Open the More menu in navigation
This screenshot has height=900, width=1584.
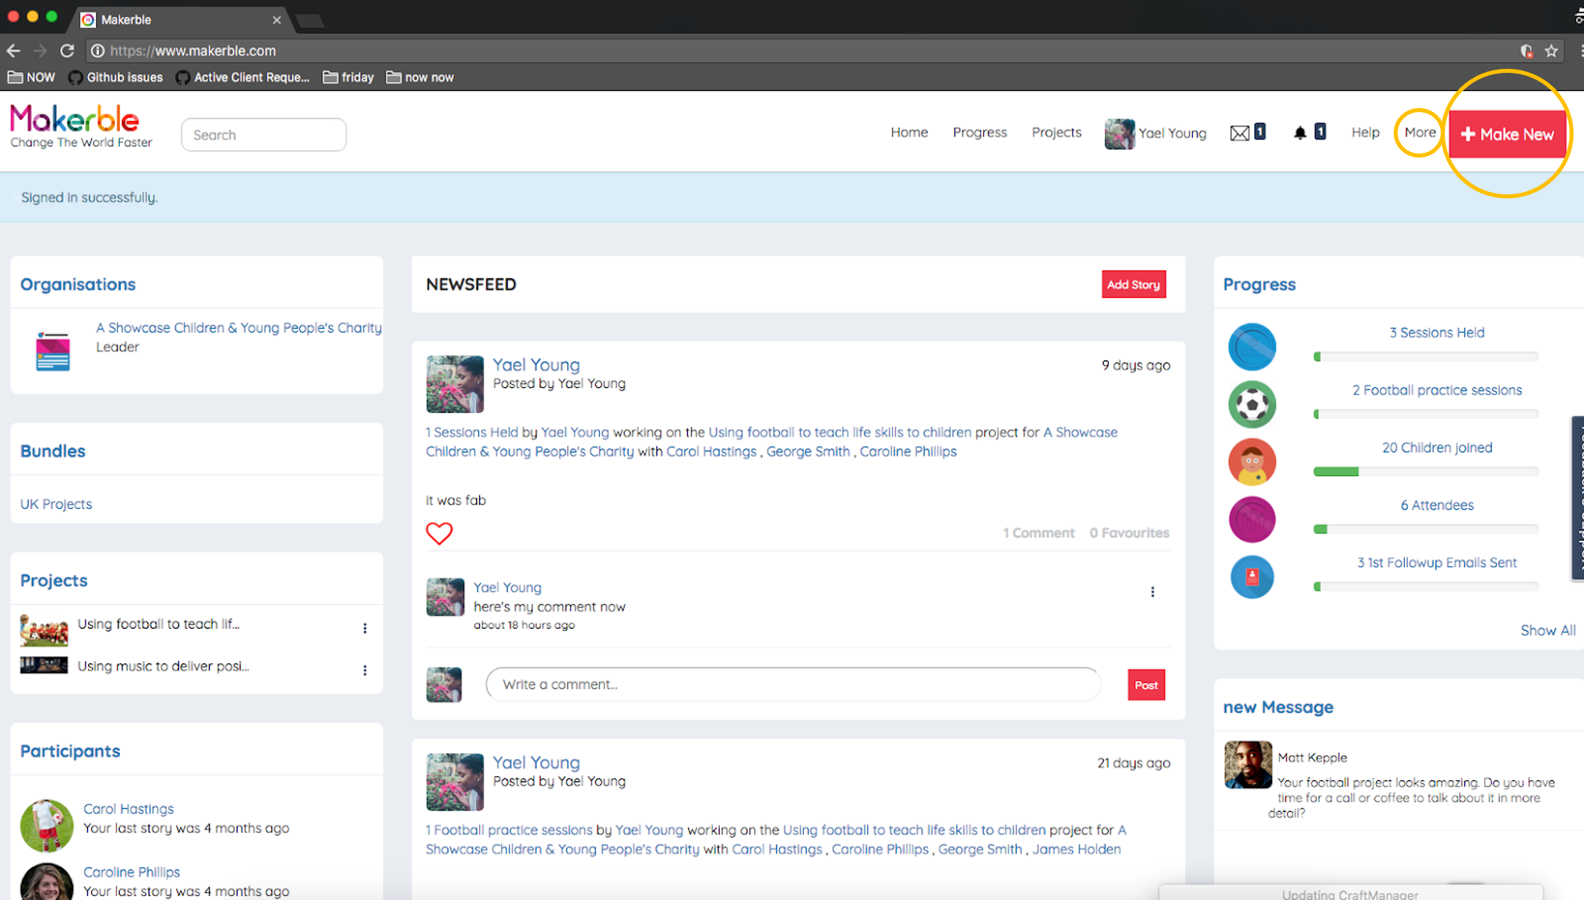(1419, 133)
